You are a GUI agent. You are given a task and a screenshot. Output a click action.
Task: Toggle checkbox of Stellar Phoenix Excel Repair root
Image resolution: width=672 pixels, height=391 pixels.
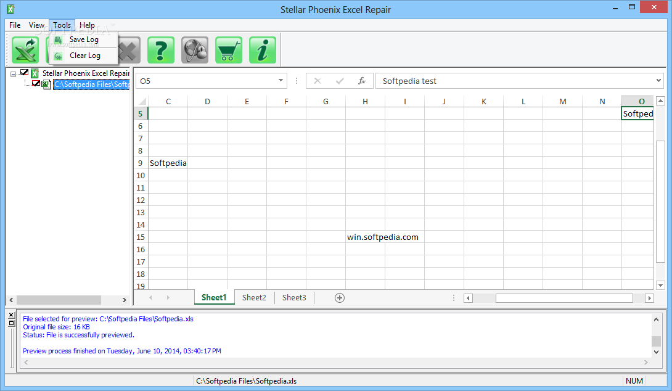tap(25, 72)
